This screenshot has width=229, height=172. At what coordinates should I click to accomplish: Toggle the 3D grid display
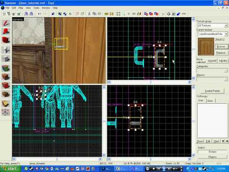click(x=9, y=14)
